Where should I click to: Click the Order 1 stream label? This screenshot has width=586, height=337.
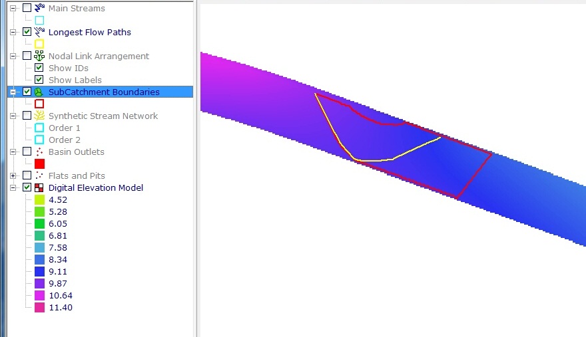pyautogui.click(x=65, y=128)
